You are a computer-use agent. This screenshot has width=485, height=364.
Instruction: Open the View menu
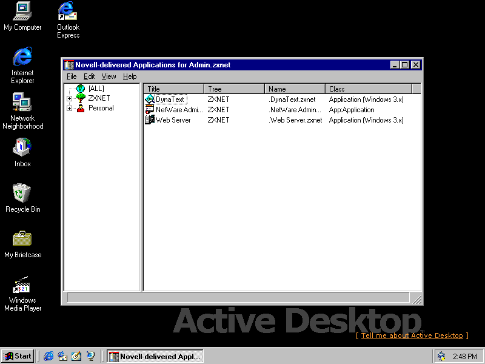point(109,76)
